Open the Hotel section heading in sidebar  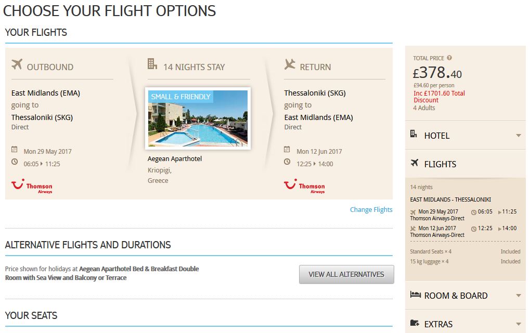(x=437, y=136)
